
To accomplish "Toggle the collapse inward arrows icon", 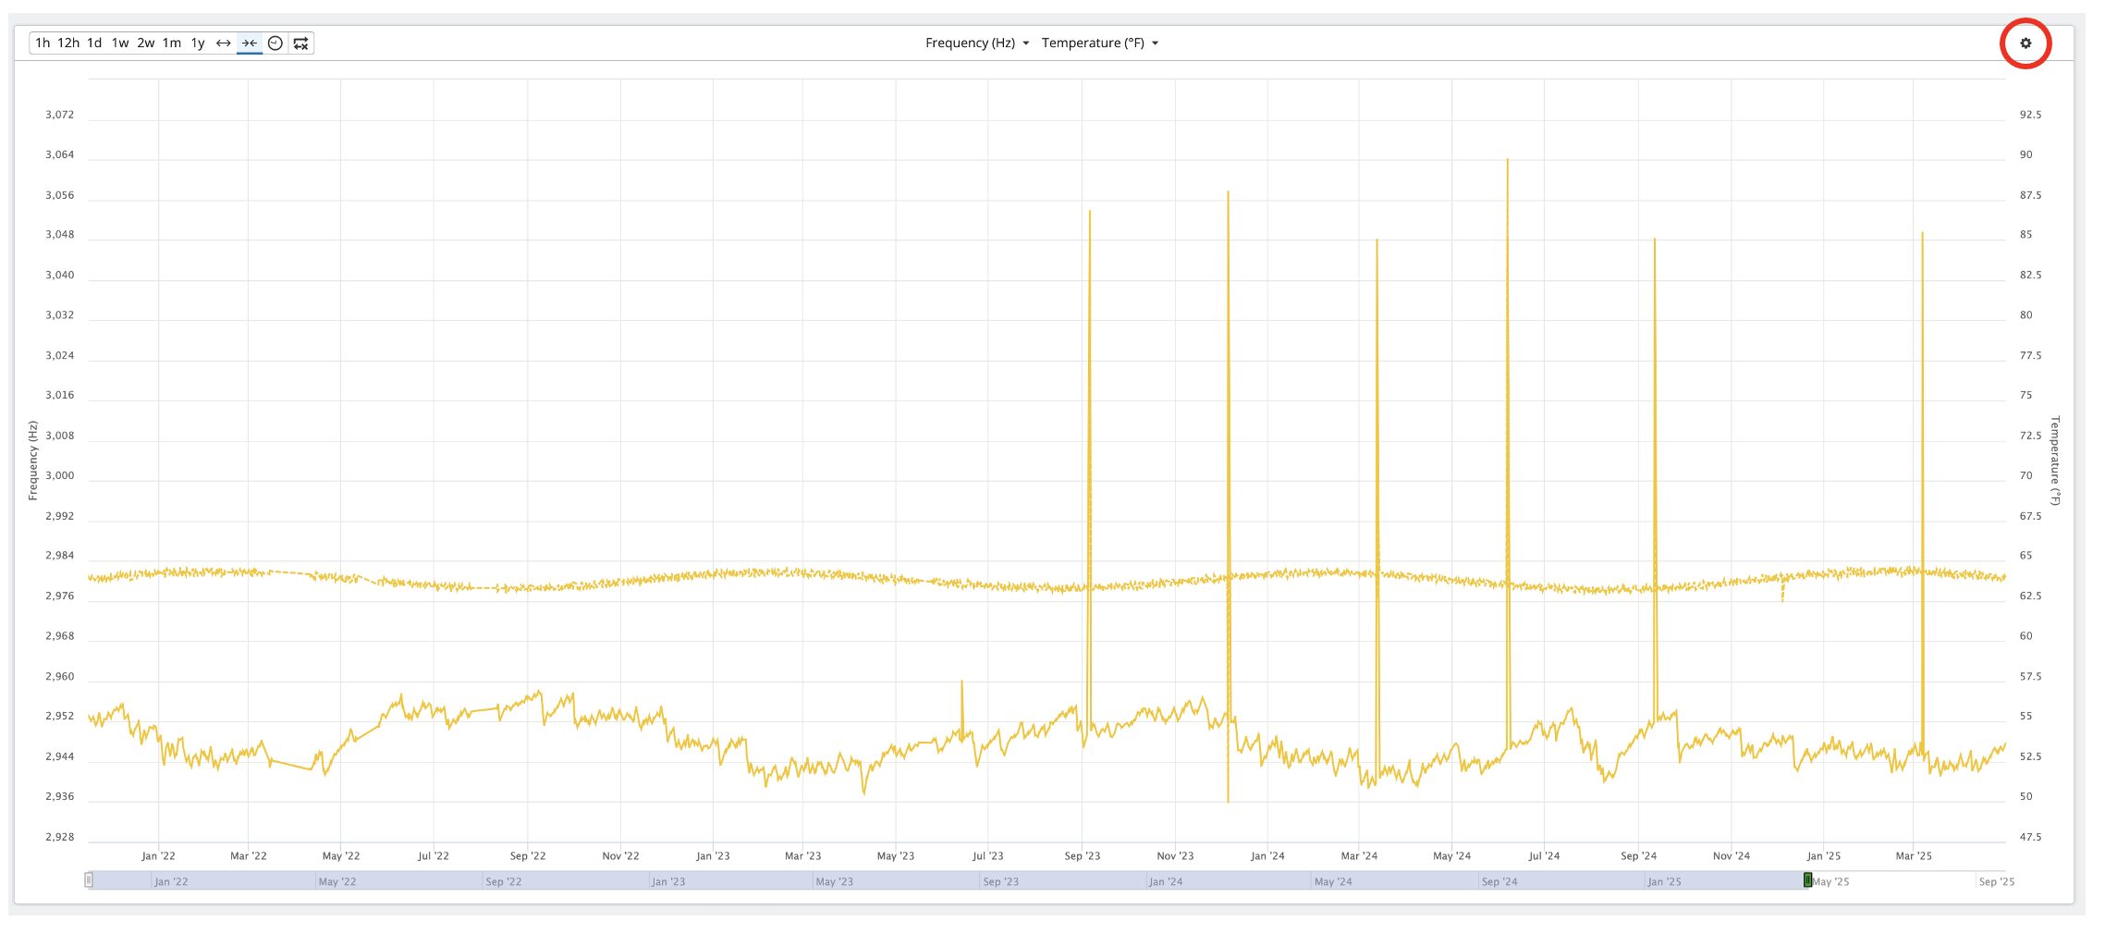I will [250, 43].
